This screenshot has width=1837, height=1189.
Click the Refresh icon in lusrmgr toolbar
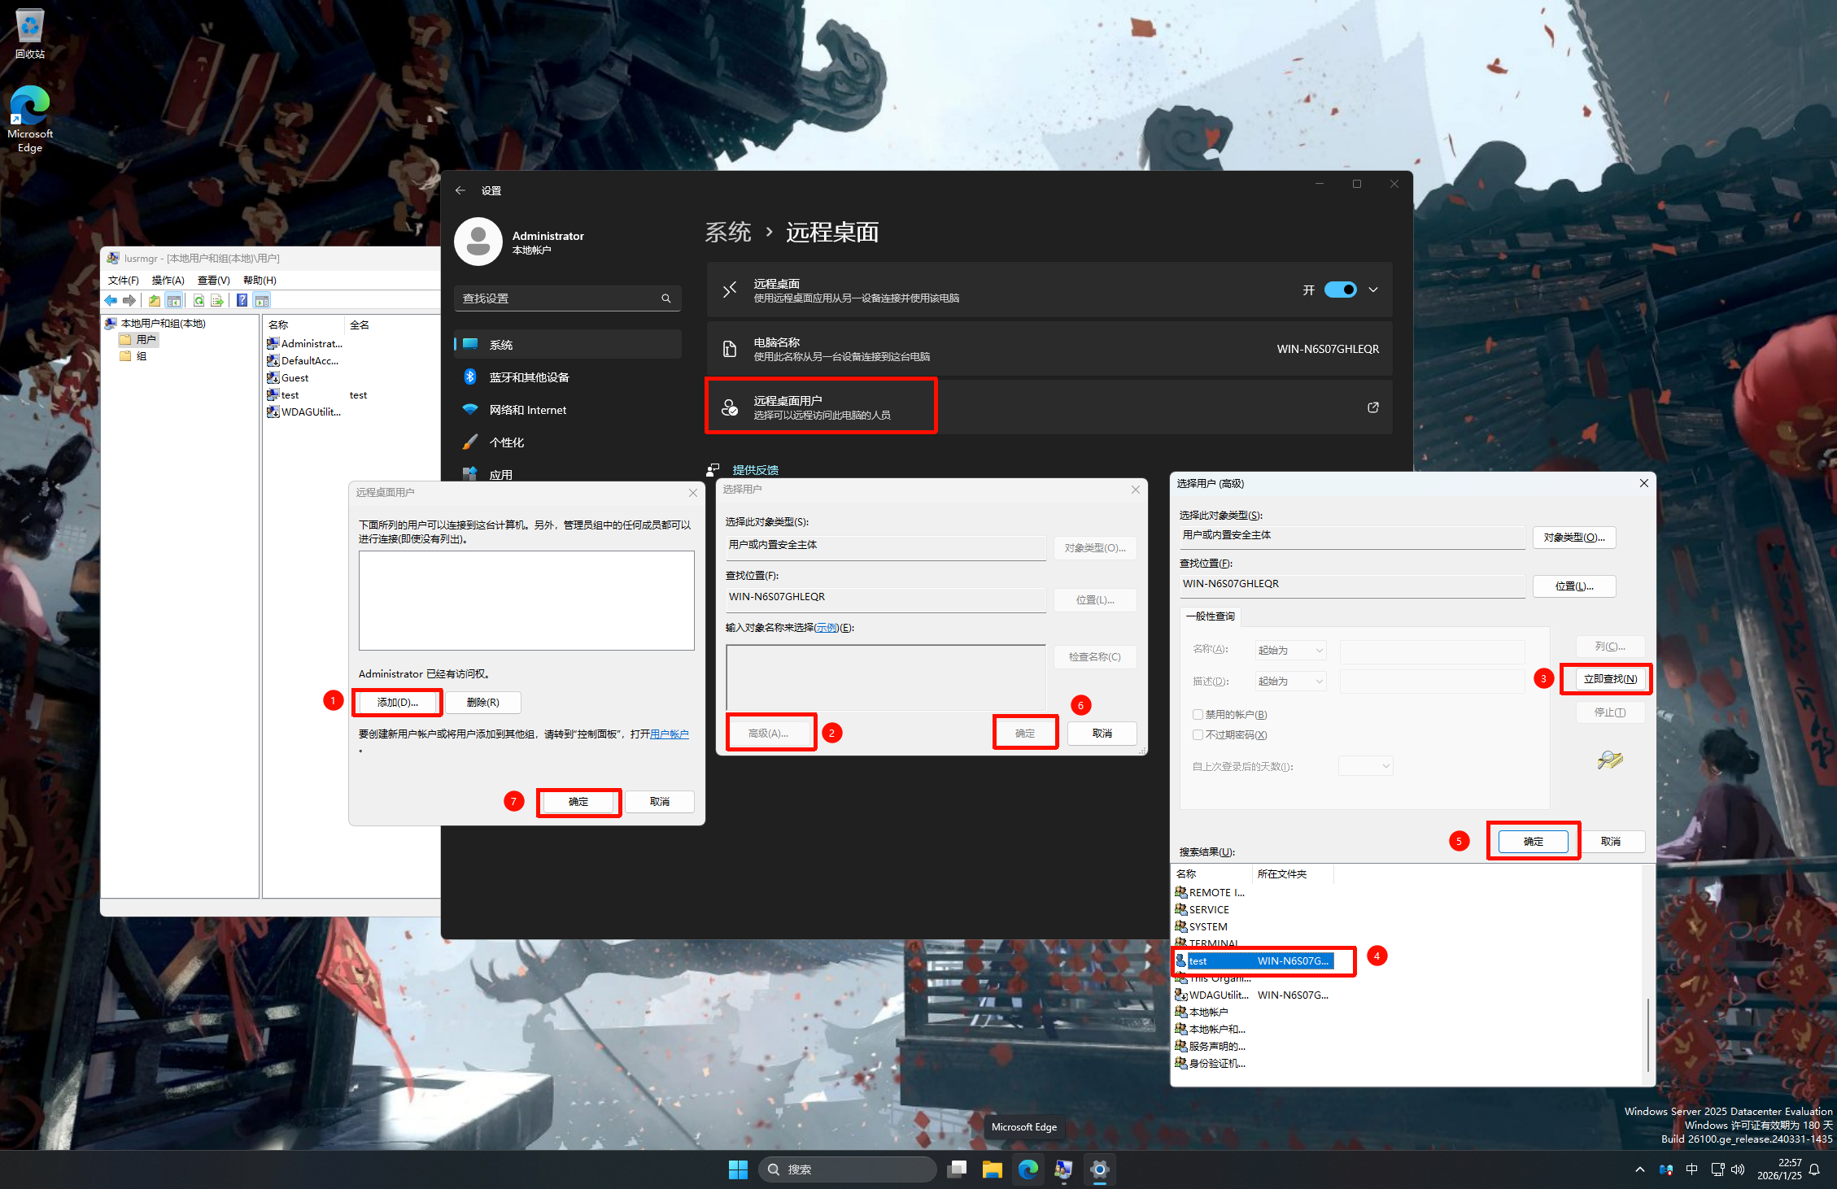pos(199,301)
